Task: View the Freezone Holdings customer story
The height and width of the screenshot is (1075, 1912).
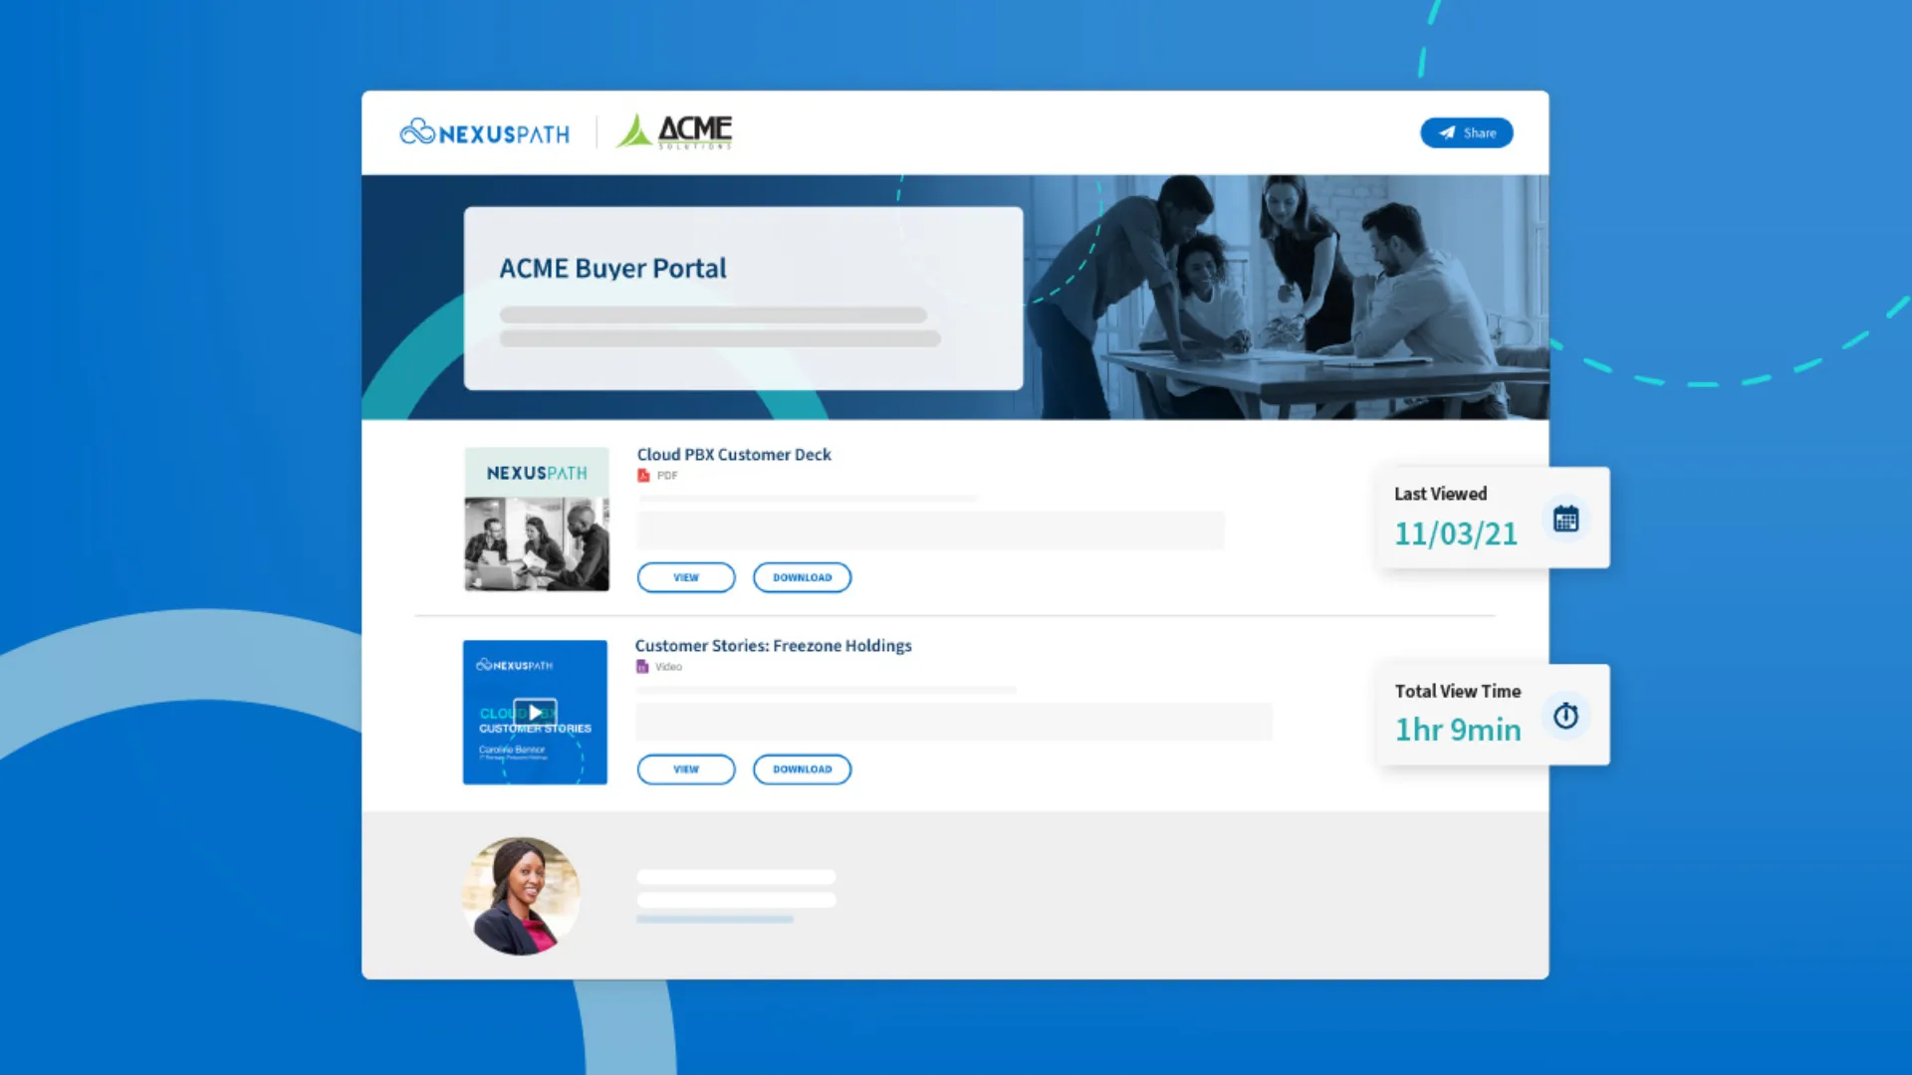Action: click(x=686, y=769)
